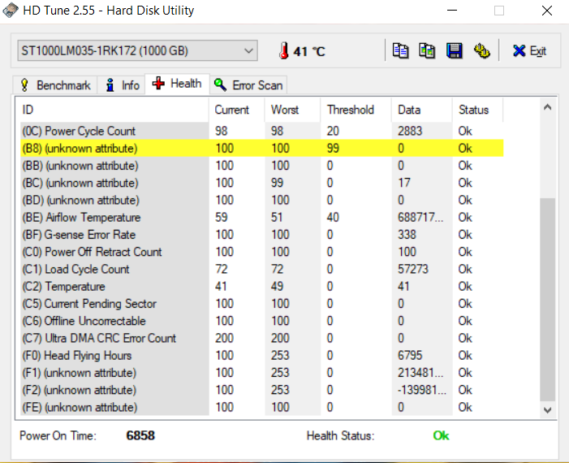Click the vertical scrollbar thumb
The width and height of the screenshot is (569, 463).
pyautogui.click(x=548, y=300)
